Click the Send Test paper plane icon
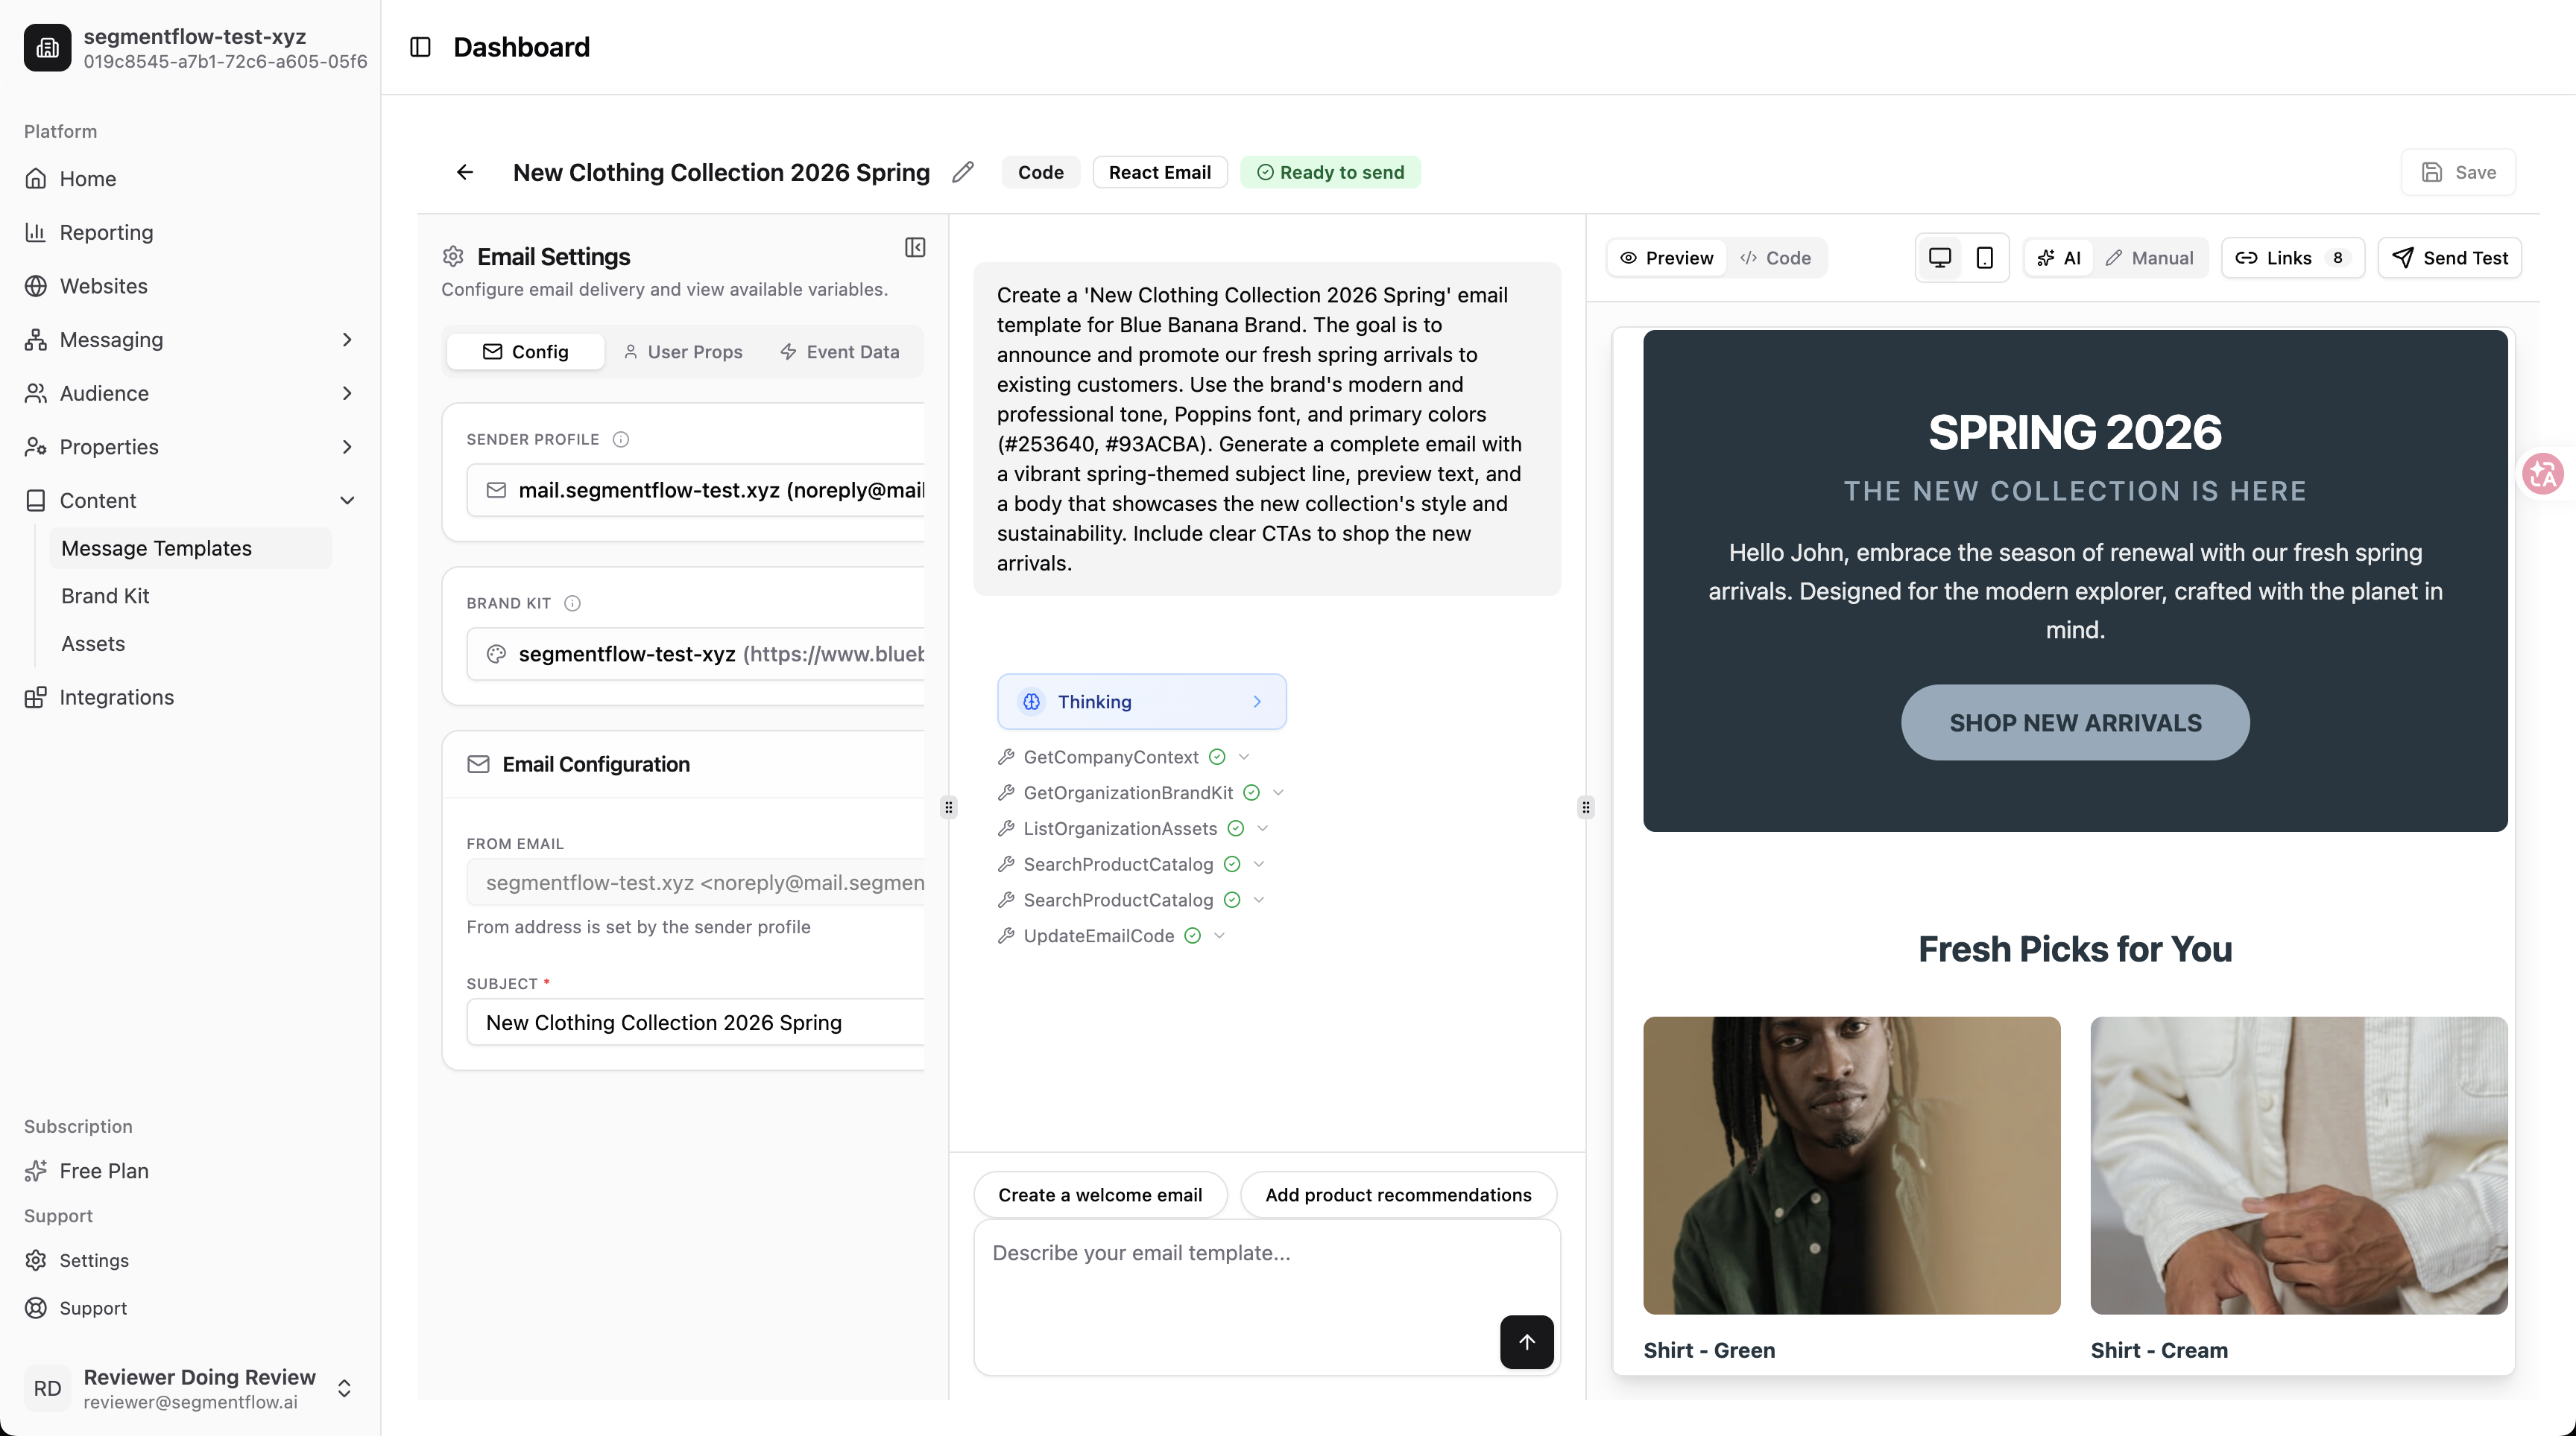Screen dimensions: 2576x1436 2405,258
